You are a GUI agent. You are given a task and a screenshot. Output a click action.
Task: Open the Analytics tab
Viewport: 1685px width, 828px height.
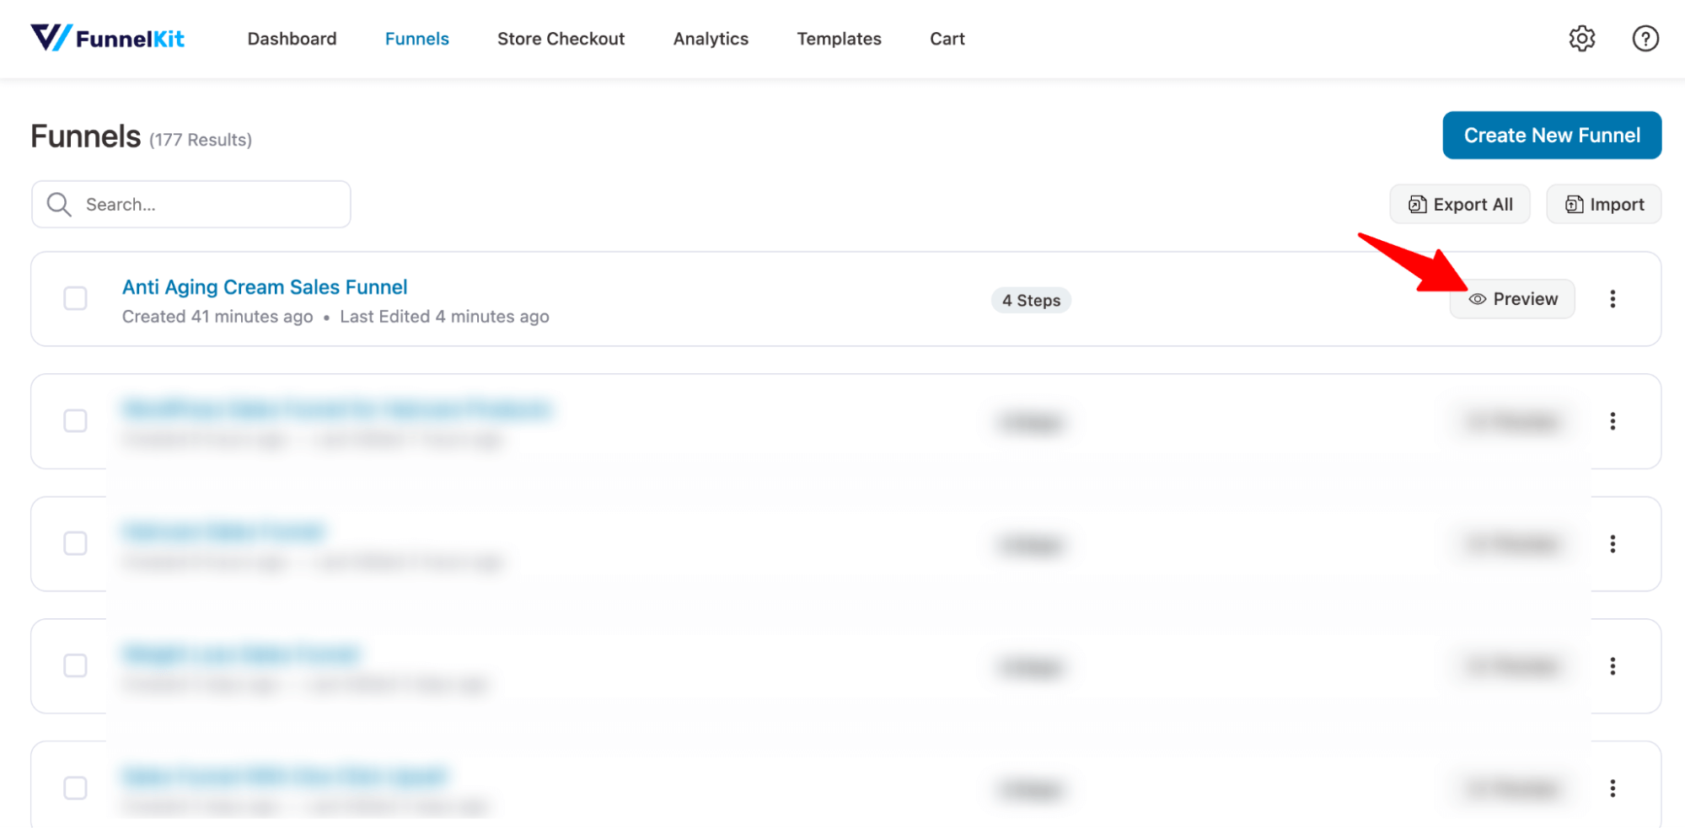pos(711,39)
